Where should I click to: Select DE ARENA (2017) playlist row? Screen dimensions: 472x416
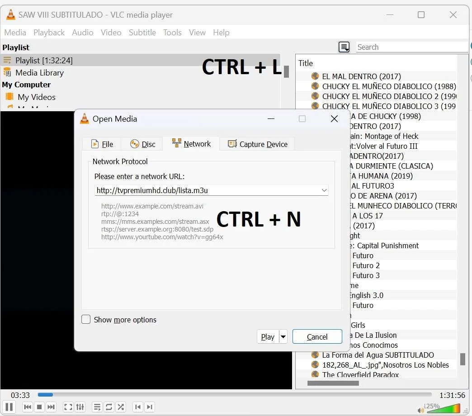coord(403,196)
